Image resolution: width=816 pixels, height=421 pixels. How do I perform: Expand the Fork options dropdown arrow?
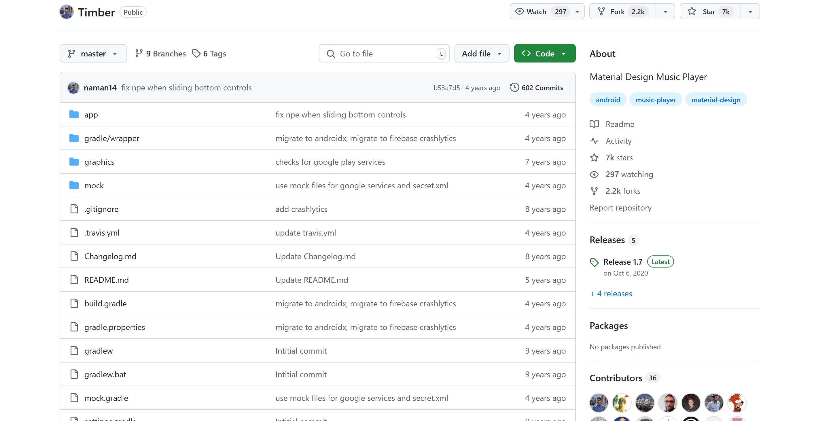point(665,12)
